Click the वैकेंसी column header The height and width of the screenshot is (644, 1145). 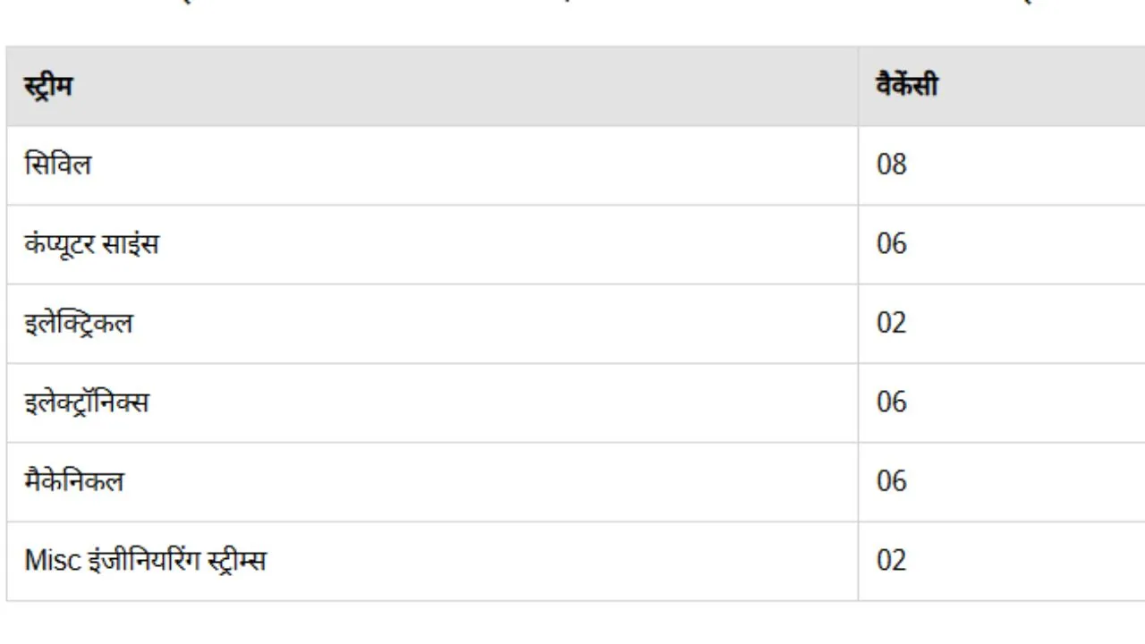(1002, 86)
